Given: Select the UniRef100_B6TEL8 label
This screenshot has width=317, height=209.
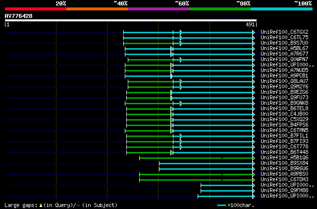Looking at the screenshot, I should (284, 109).
